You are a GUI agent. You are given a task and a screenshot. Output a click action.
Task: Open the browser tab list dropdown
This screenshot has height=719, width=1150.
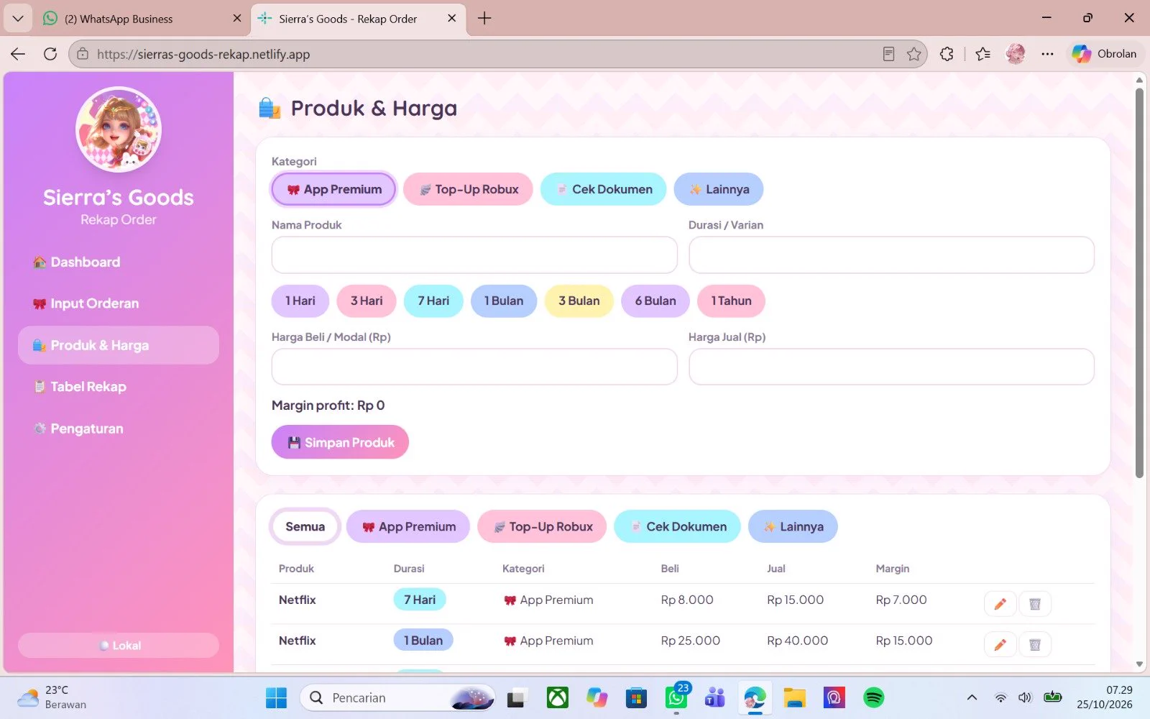pos(18,19)
